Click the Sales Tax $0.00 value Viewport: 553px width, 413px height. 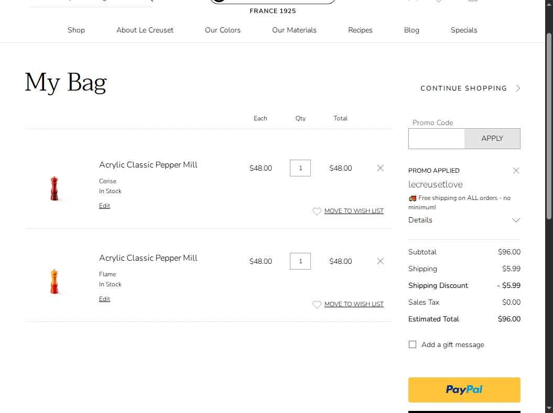pyautogui.click(x=511, y=302)
